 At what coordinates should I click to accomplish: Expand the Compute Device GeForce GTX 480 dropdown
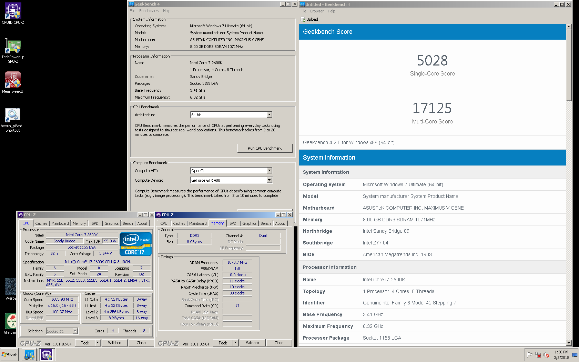coord(270,180)
